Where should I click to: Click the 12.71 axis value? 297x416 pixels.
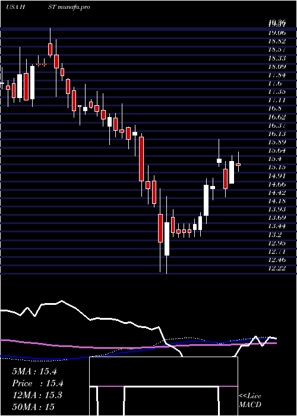[x=277, y=251]
